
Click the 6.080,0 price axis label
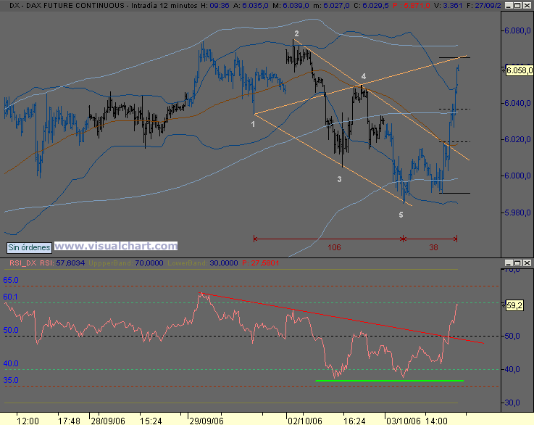point(517,30)
